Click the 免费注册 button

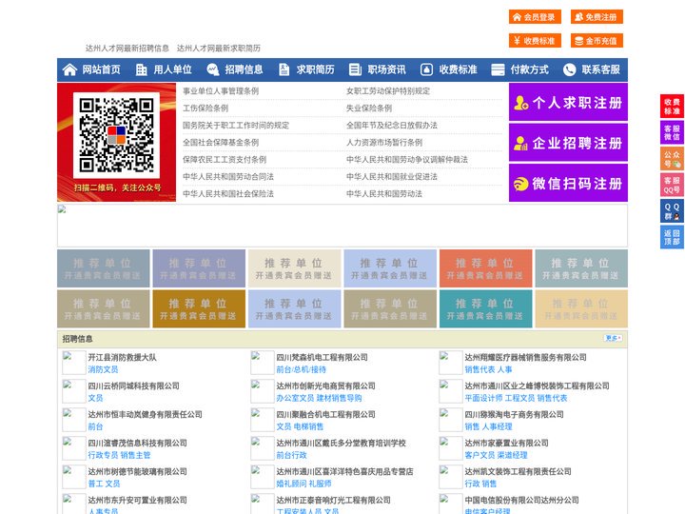click(x=597, y=17)
